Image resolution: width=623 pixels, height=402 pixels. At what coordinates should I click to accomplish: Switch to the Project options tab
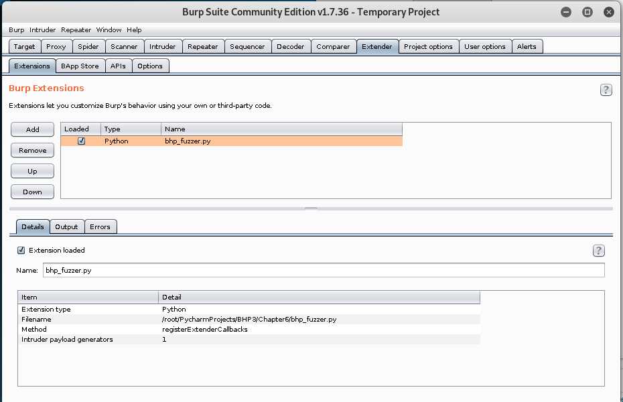coord(428,46)
